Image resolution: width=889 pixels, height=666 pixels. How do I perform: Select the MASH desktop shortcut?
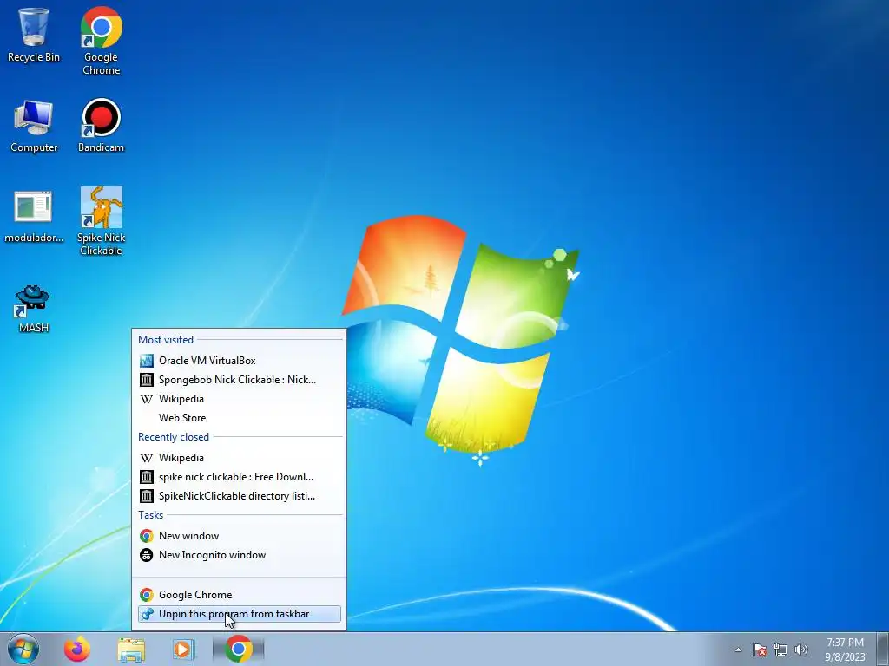[x=34, y=308]
